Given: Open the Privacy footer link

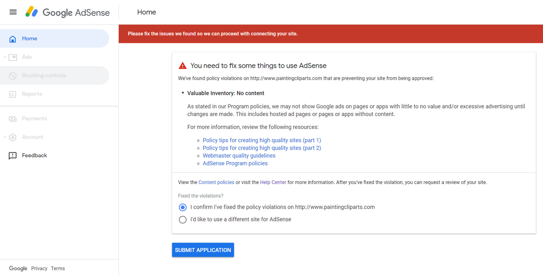Looking at the screenshot, I should (39, 268).
